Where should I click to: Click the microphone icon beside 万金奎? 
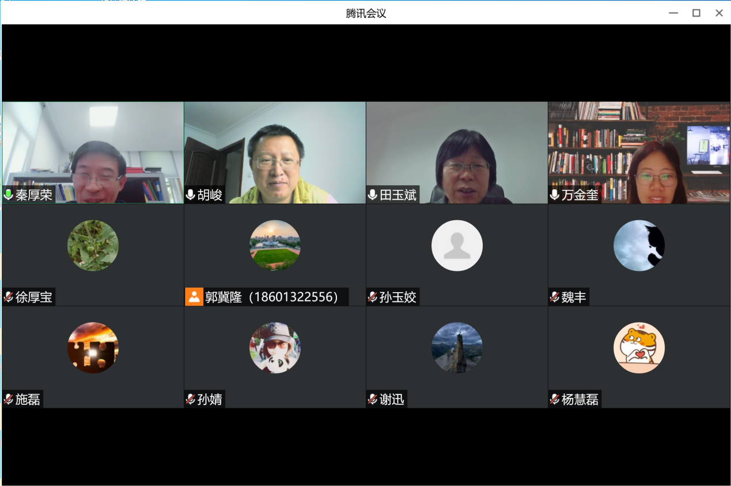(555, 195)
